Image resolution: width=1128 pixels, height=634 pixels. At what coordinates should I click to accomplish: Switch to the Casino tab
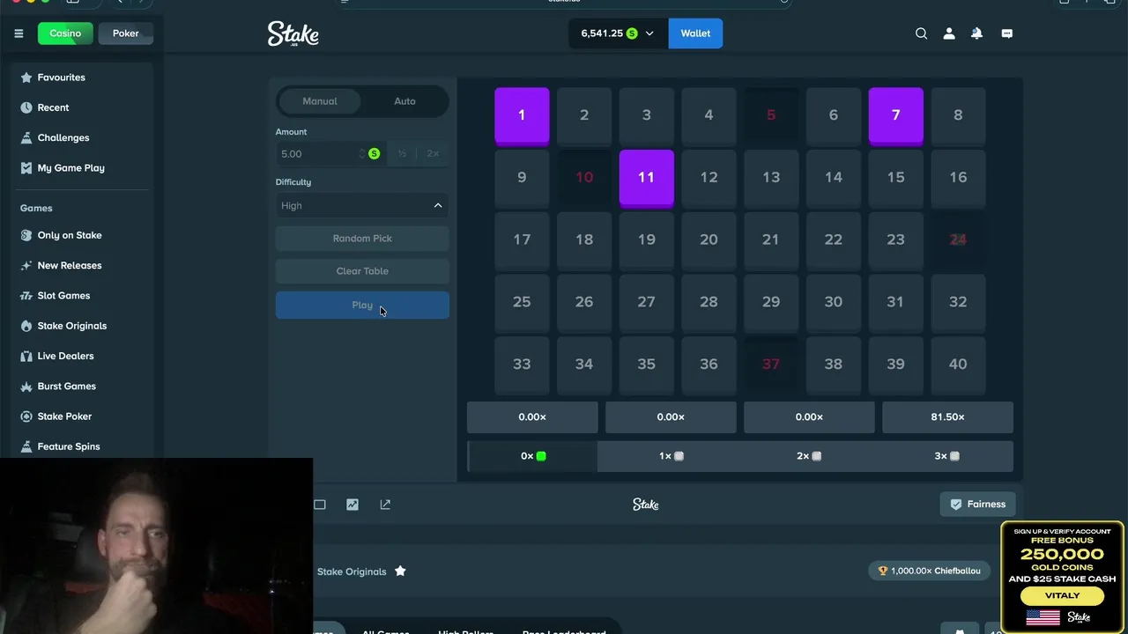click(65, 33)
